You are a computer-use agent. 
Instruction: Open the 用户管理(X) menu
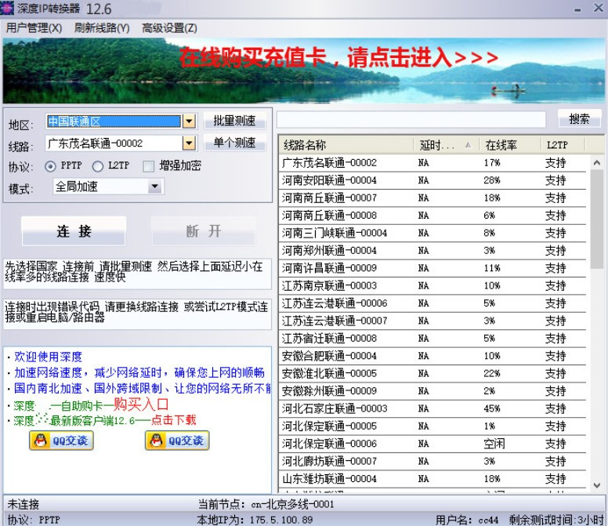34,27
